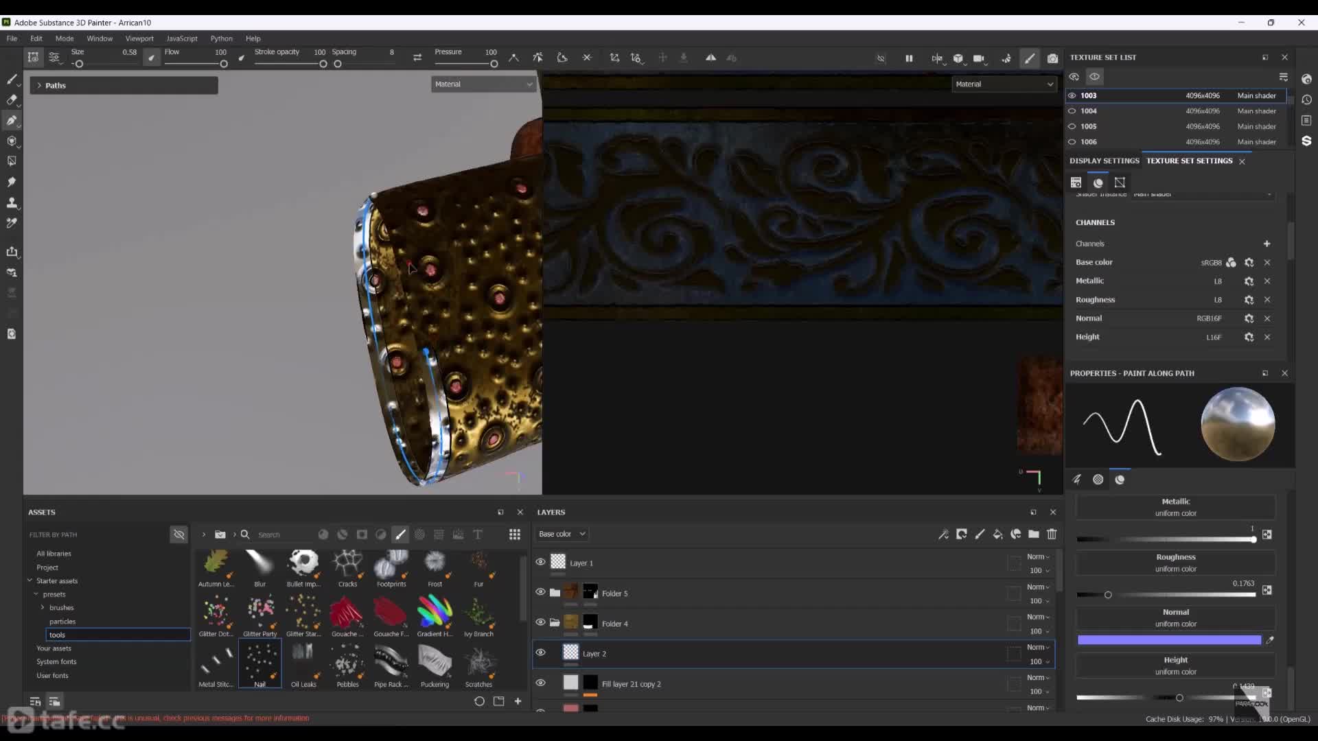Open the grid view icon in Assets
Image resolution: width=1318 pixels, height=741 pixels.
coord(514,534)
